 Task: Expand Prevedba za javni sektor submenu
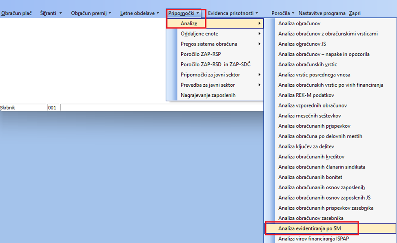click(215, 85)
